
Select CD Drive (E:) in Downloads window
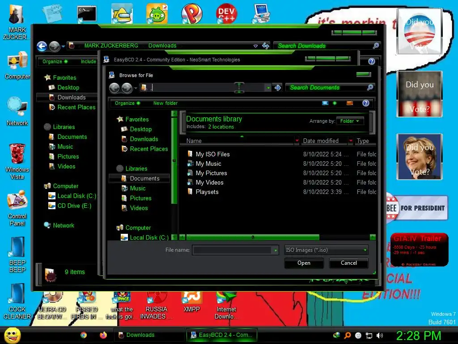pyautogui.click(x=74, y=206)
